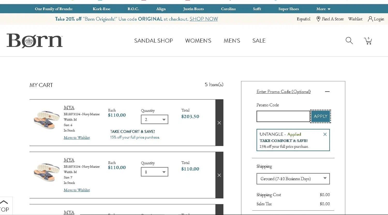This screenshot has height=215, width=388.
Task: Click the Sales Tax $0.00 value
Action: (325, 204)
